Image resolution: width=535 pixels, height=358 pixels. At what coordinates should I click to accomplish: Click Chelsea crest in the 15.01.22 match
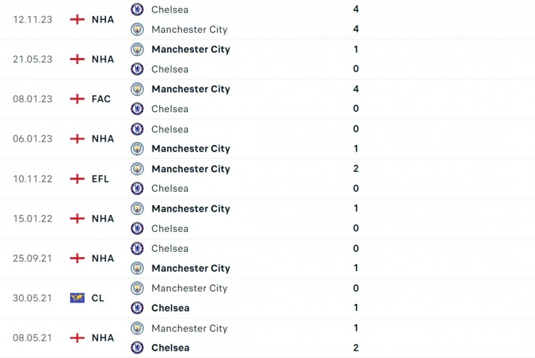coord(137,228)
